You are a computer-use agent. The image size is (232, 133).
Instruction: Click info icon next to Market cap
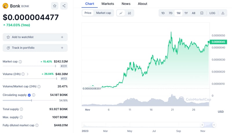pos(20,62)
